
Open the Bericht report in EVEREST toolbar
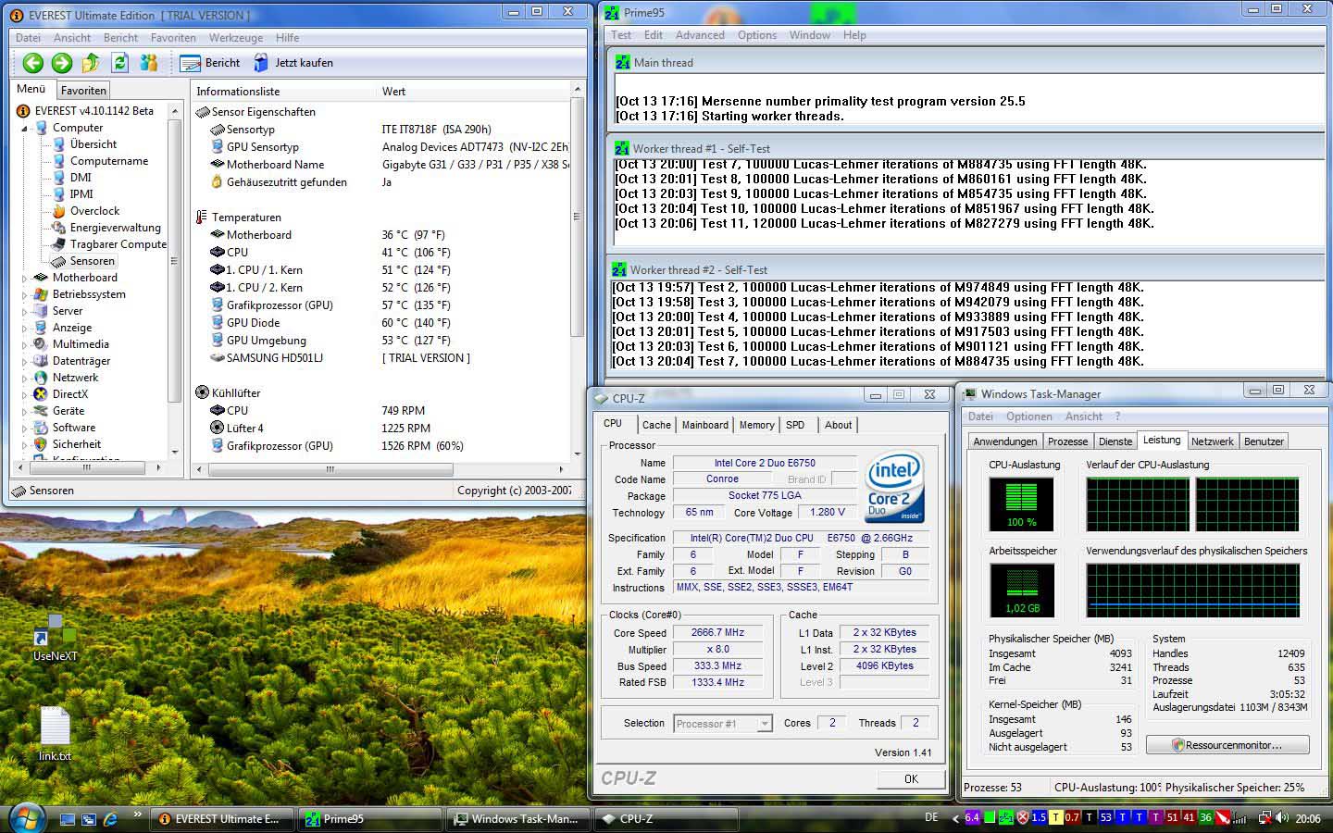tap(210, 63)
